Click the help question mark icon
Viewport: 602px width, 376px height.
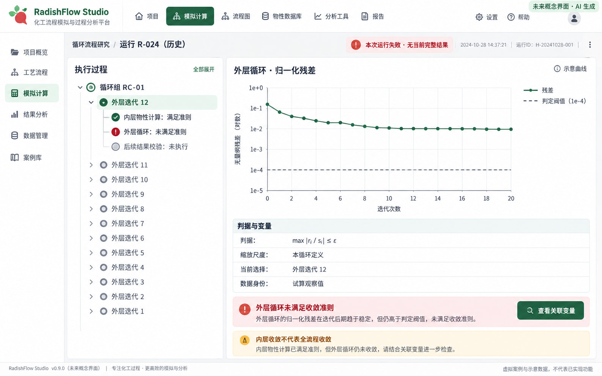tap(511, 17)
